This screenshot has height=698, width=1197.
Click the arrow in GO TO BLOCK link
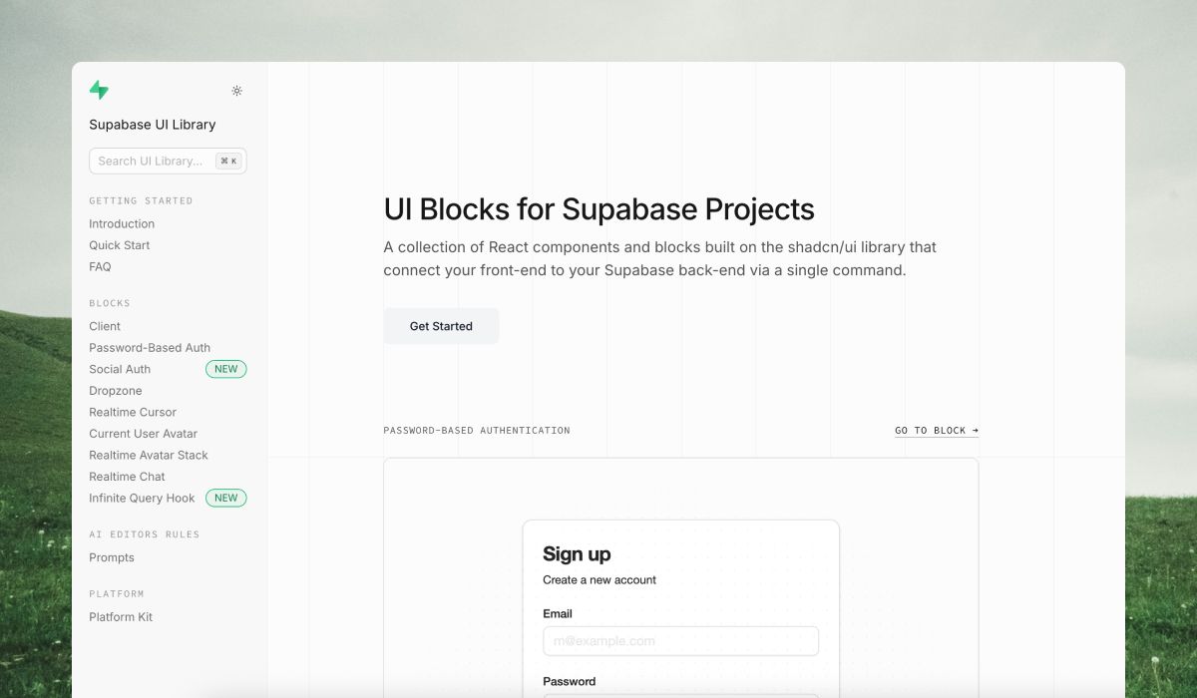point(973,431)
